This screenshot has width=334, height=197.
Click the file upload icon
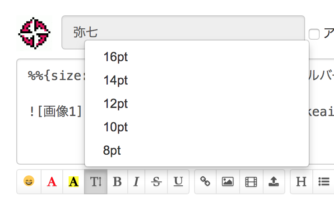(274, 182)
